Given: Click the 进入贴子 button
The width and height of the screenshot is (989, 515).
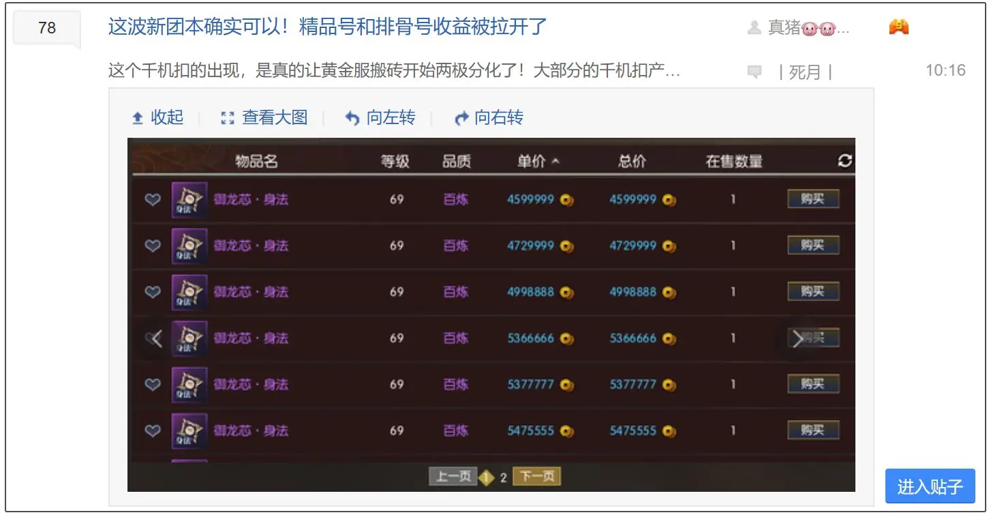Looking at the screenshot, I should [930, 486].
